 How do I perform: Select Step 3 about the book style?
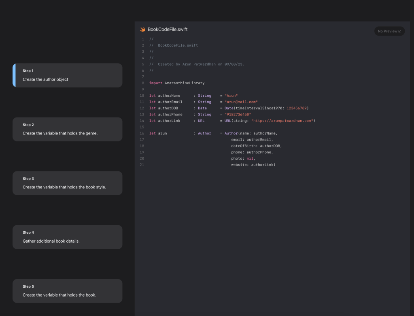click(x=68, y=183)
